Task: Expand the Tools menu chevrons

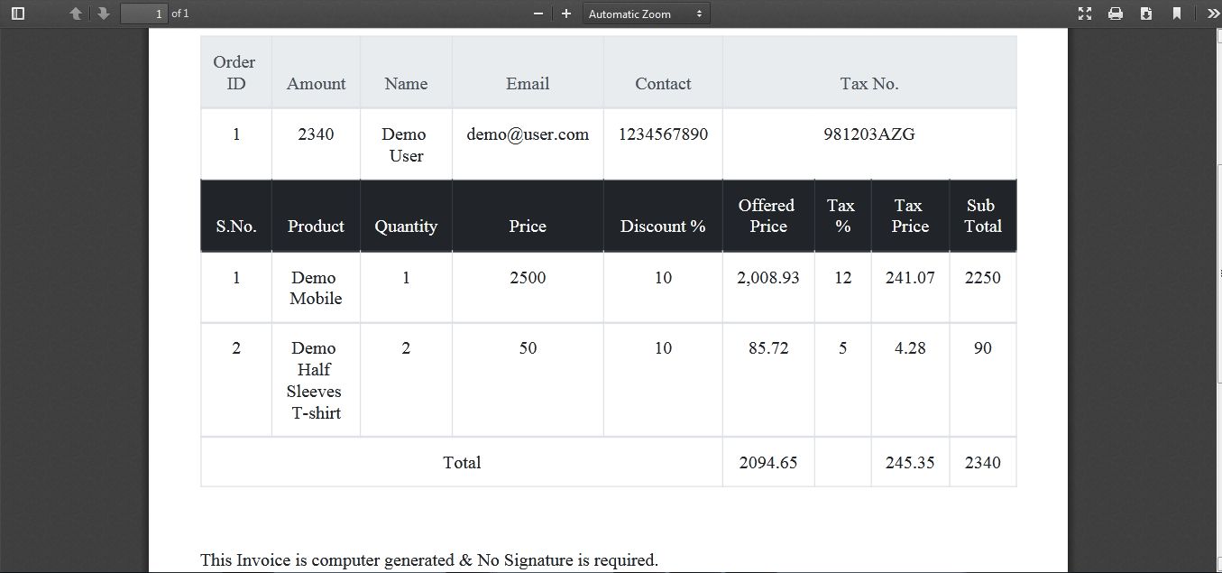Action: click(1211, 14)
